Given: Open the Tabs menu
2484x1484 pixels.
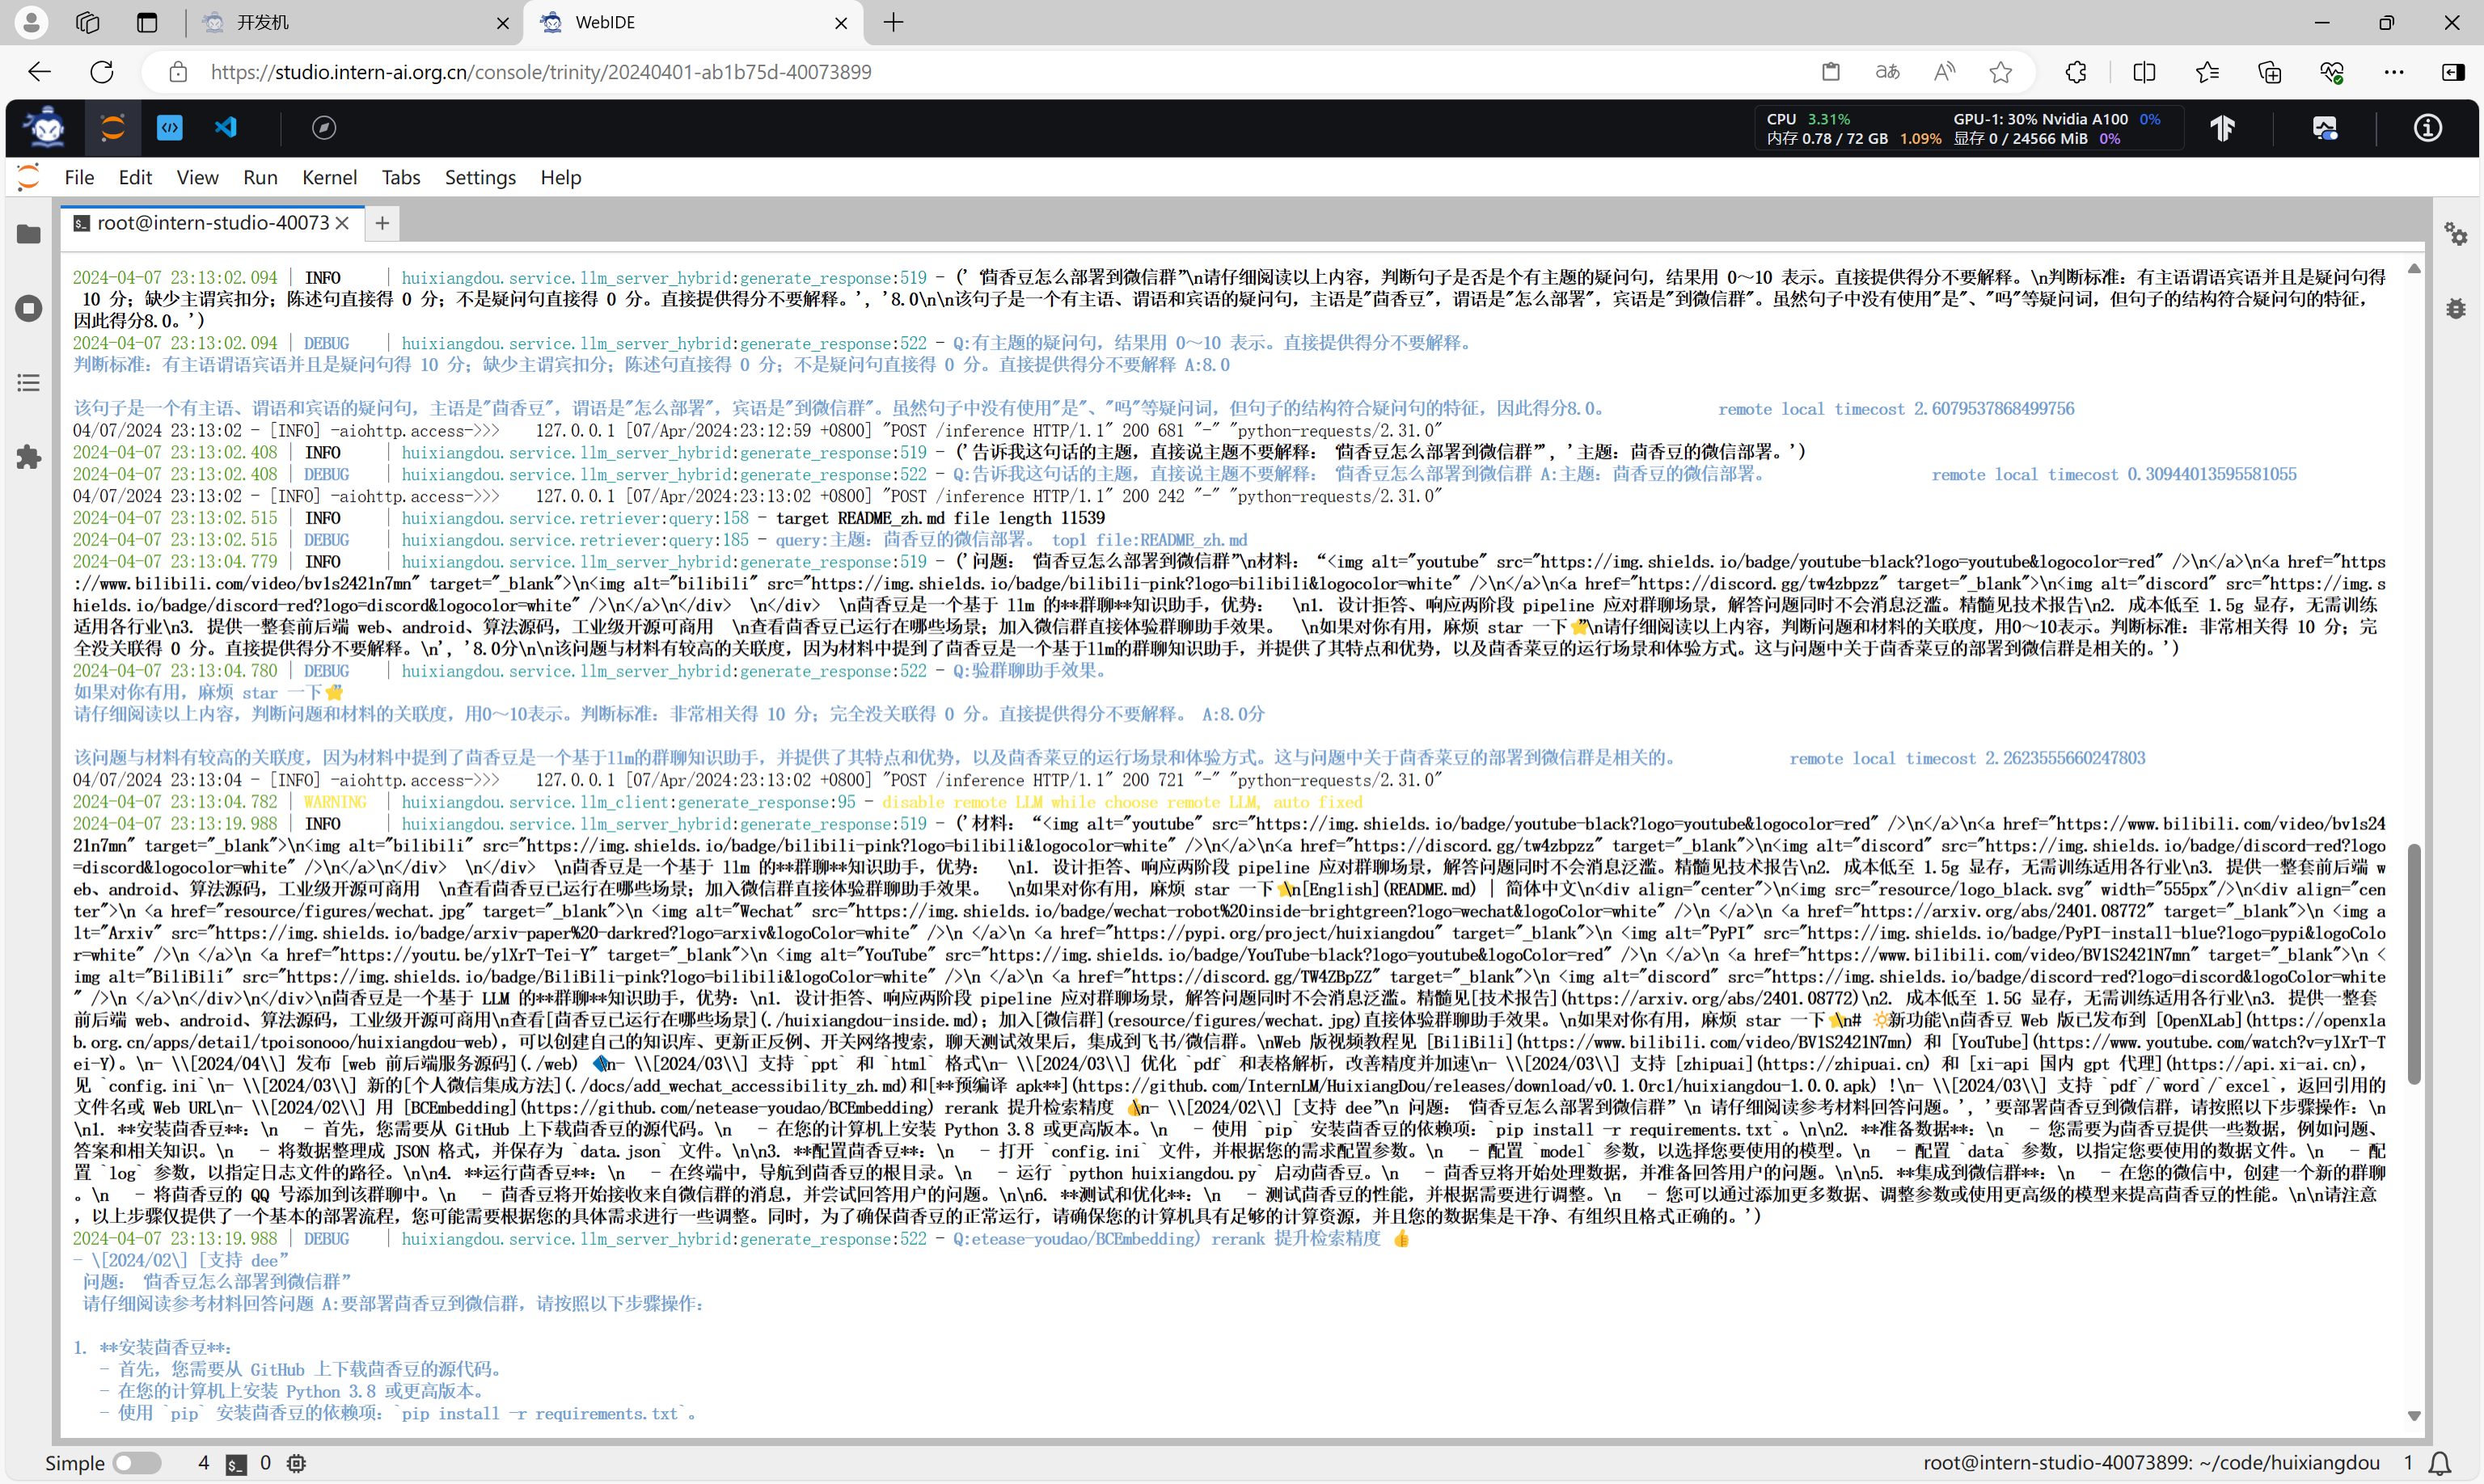Looking at the screenshot, I should pos(400,177).
